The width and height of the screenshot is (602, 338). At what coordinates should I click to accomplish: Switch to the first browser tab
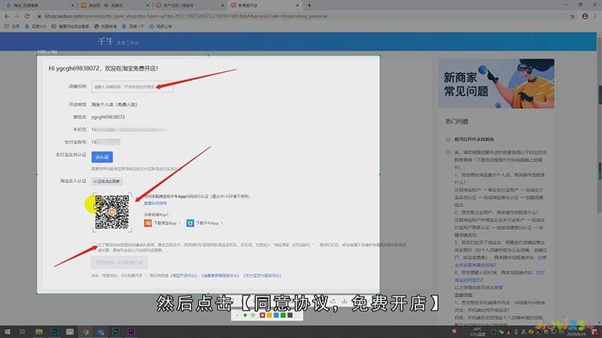point(38,5)
